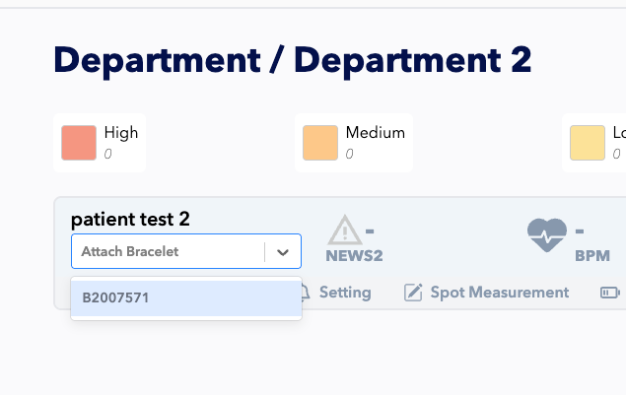Click the BPM label

592,256
